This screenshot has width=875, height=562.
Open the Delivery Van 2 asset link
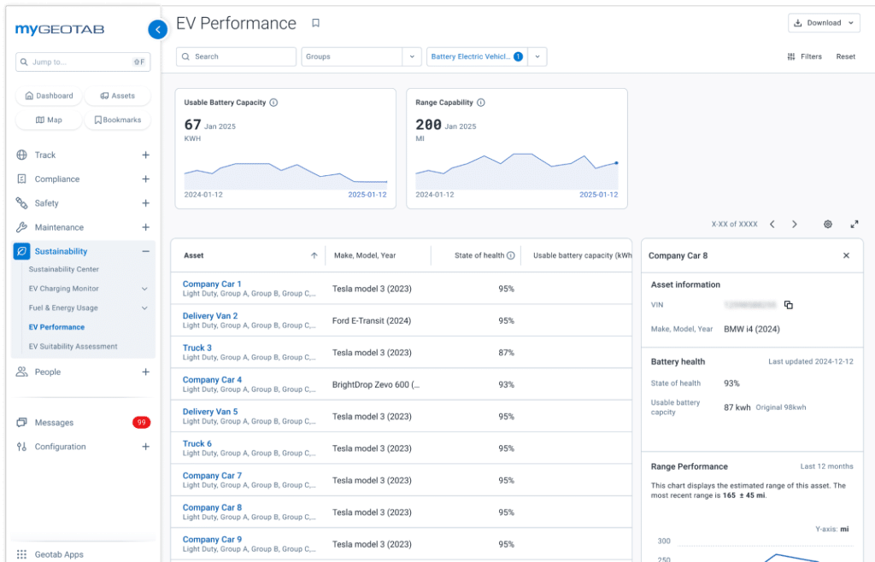click(210, 316)
